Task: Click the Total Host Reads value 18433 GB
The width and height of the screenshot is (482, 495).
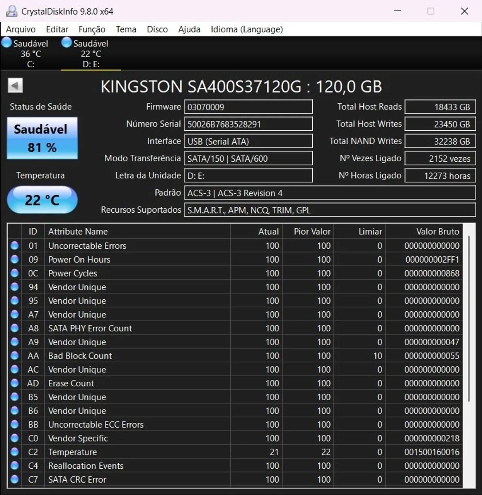Action: pos(440,107)
